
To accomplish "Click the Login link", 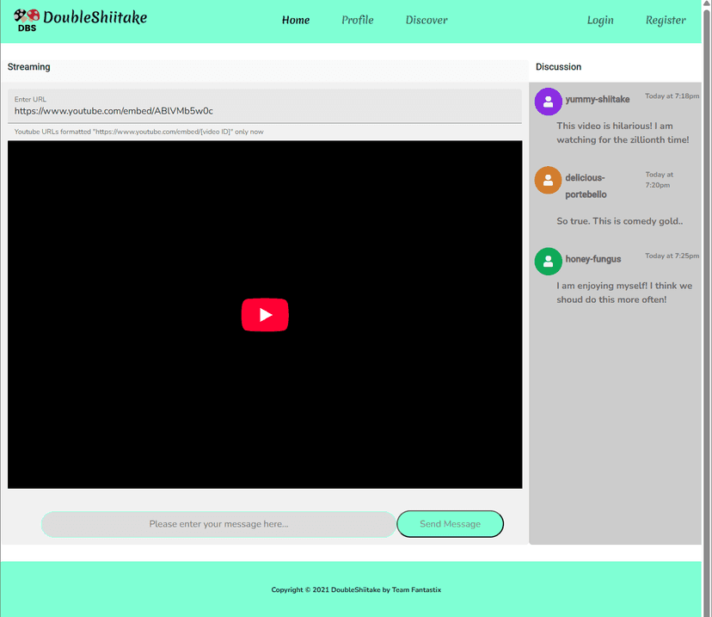I will pos(599,20).
